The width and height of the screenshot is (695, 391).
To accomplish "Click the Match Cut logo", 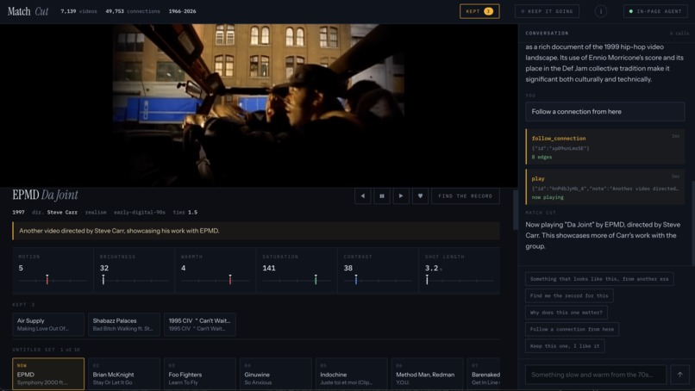I will tap(28, 11).
